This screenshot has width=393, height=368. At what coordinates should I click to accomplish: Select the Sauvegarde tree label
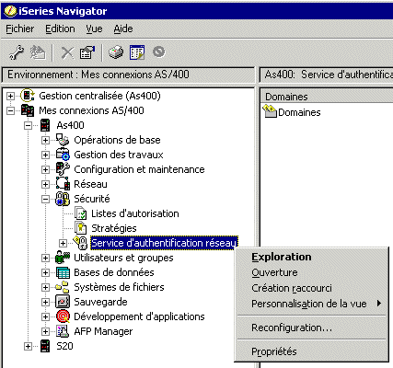100,302
